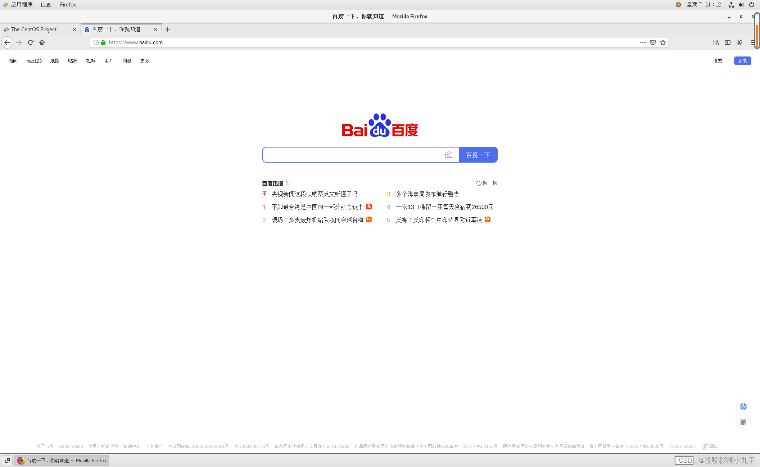Close The CentOS Project tab
This screenshot has height=467, width=760.
pos(74,30)
